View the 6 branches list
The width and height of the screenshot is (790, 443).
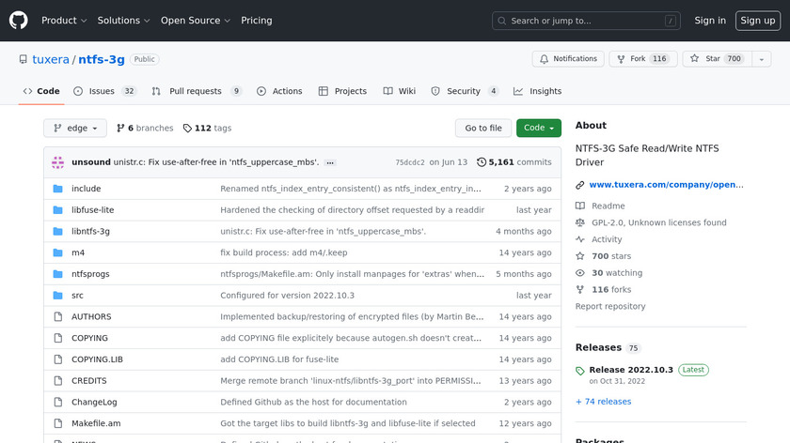pos(144,129)
